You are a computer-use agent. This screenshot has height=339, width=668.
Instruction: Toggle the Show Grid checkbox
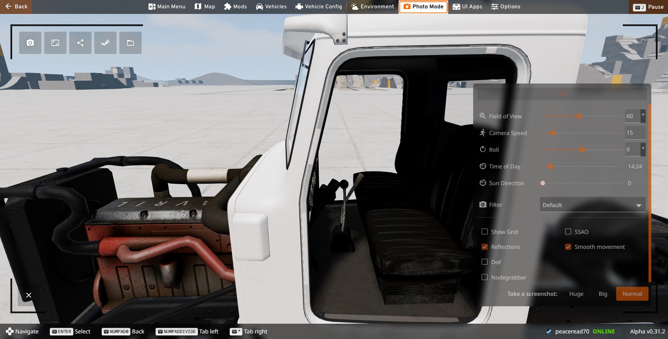click(x=485, y=231)
